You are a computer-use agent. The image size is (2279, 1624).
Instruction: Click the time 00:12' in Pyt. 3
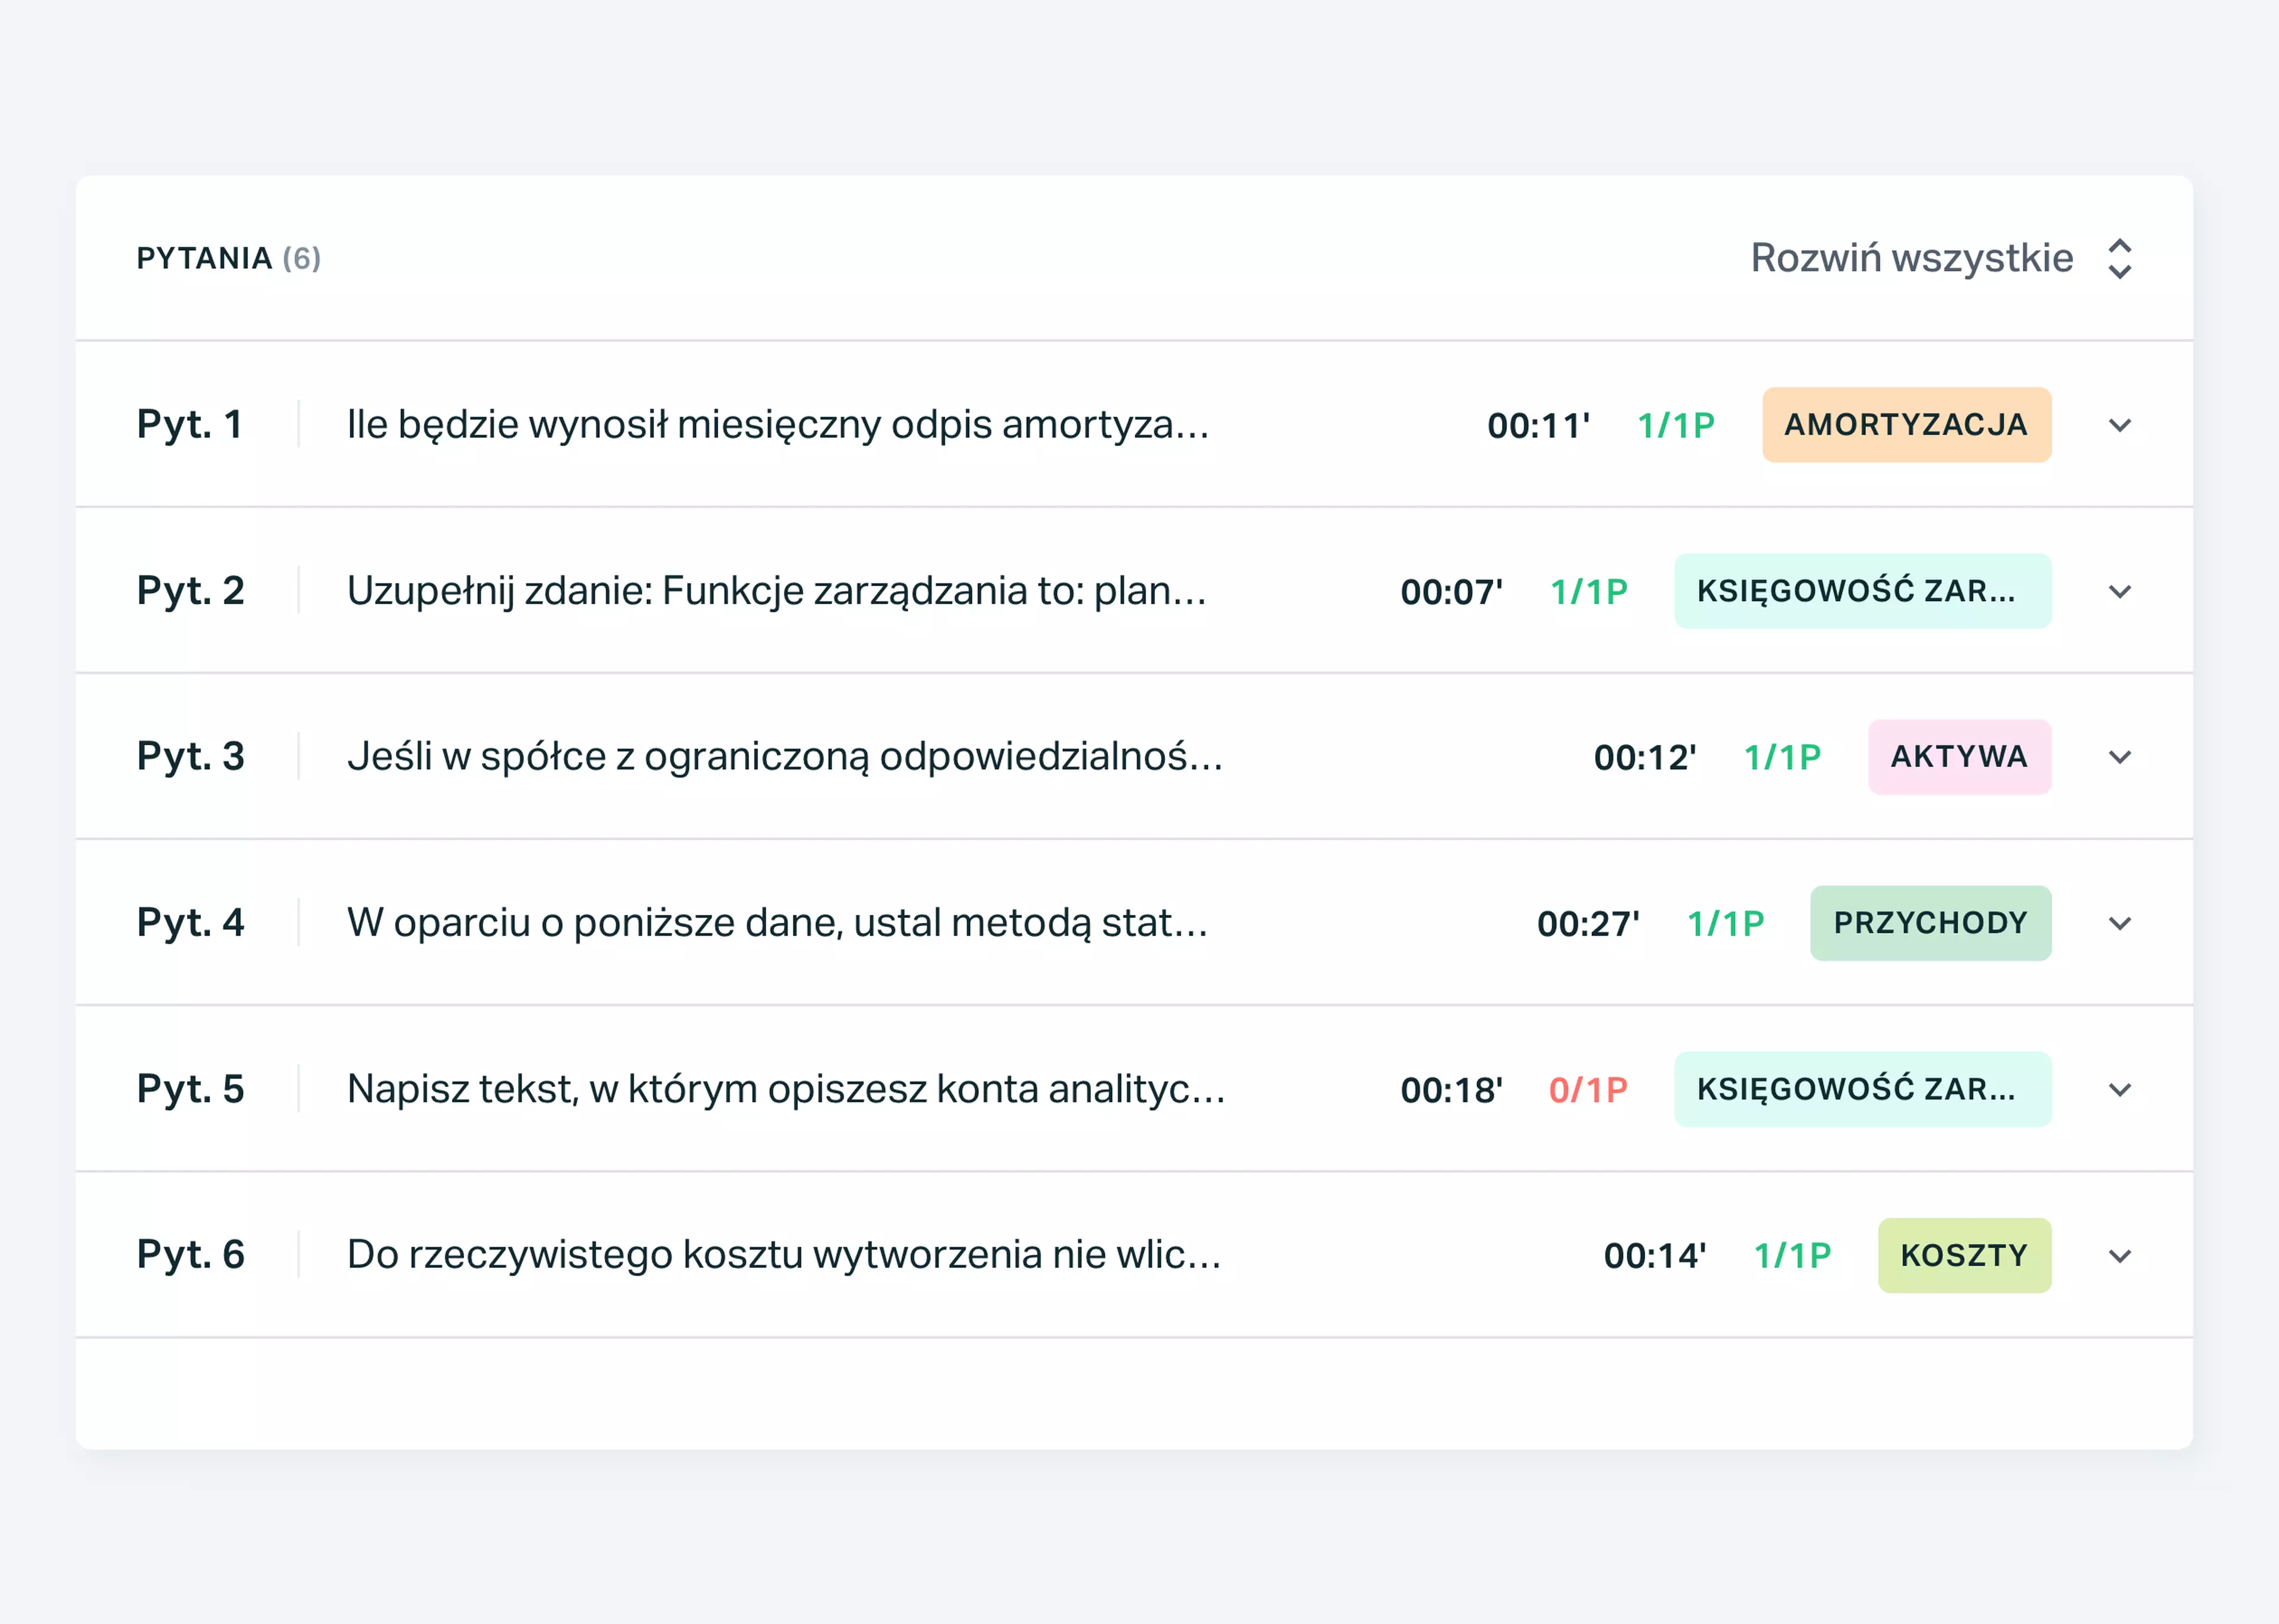1645,758
